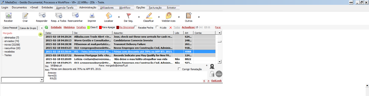Click the Localizar search icon

109,16
